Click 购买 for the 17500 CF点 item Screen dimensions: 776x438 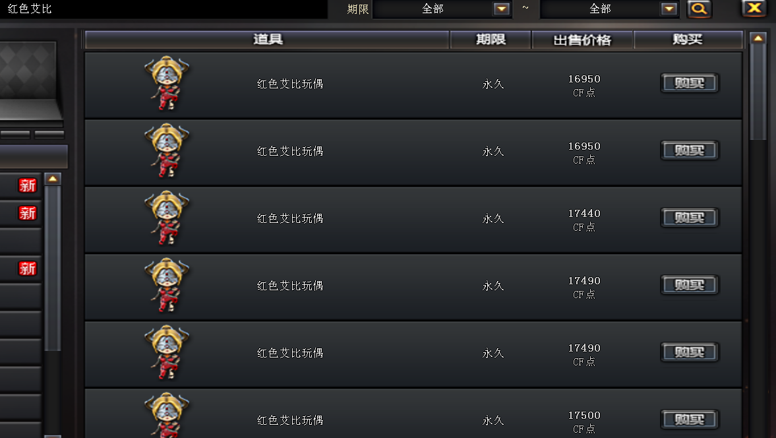click(x=690, y=420)
